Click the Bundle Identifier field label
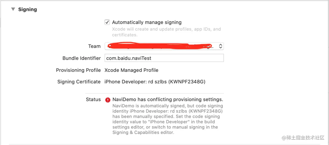 click(81, 58)
